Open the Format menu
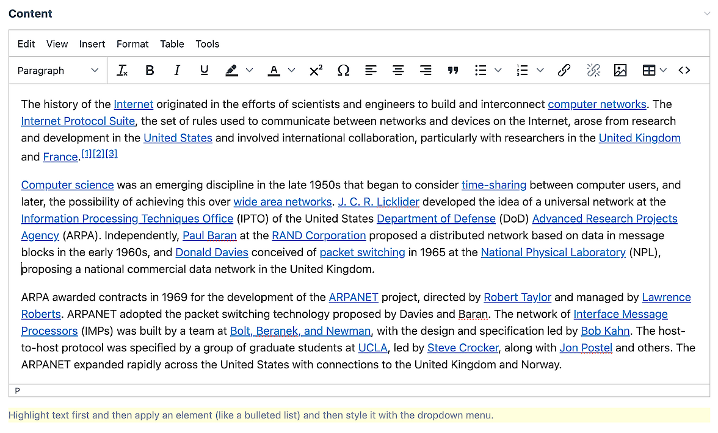 click(x=132, y=44)
